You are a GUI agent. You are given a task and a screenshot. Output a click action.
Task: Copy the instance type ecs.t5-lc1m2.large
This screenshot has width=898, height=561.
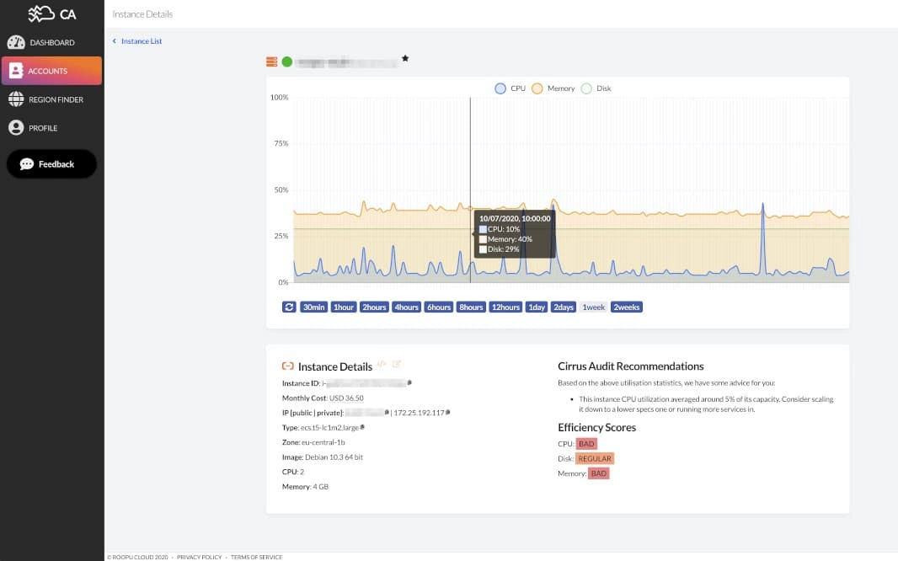tap(363, 428)
